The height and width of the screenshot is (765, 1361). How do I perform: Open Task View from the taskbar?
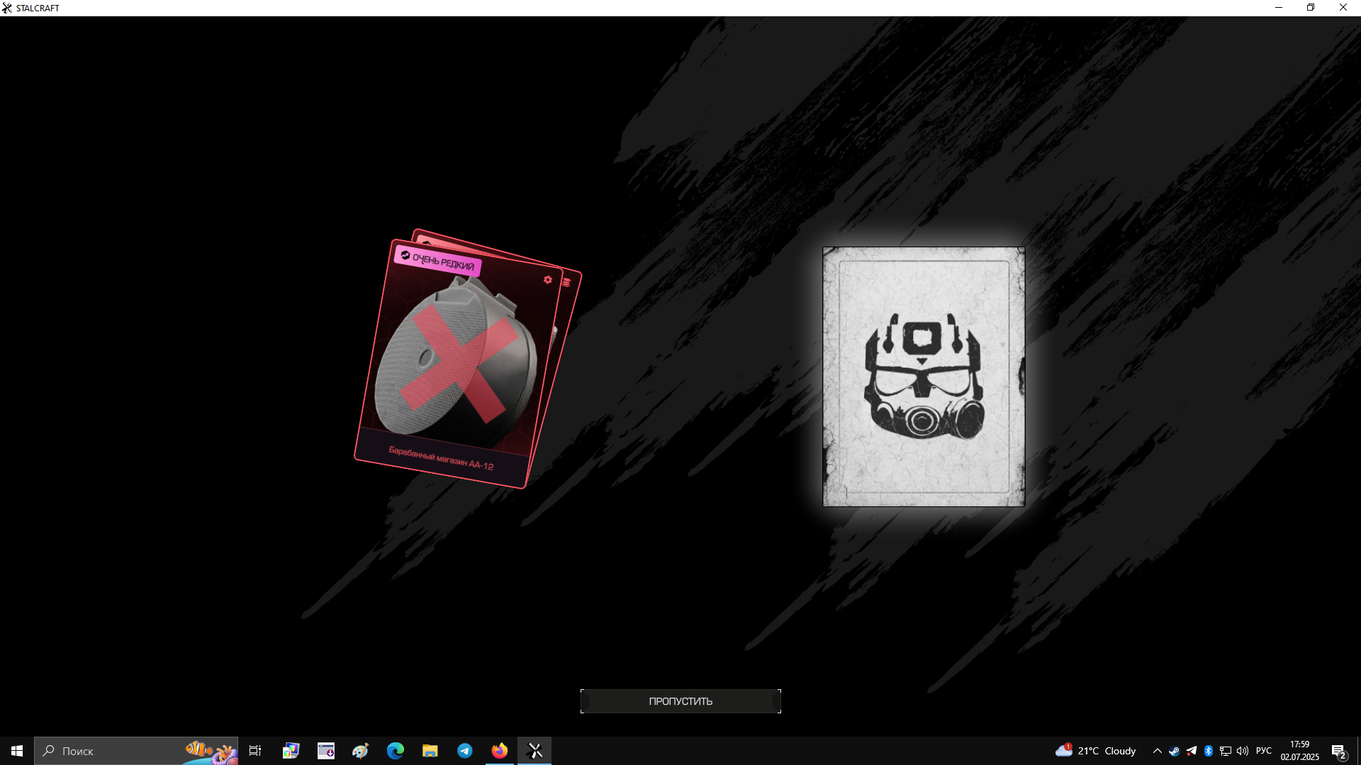pyautogui.click(x=255, y=751)
